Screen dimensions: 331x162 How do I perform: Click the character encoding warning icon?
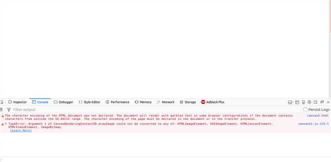click(3, 116)
